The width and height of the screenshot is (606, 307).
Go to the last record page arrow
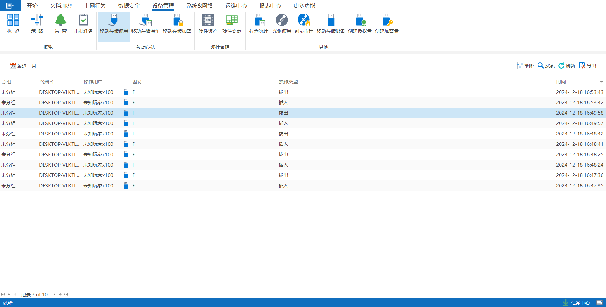click(66, 294)
